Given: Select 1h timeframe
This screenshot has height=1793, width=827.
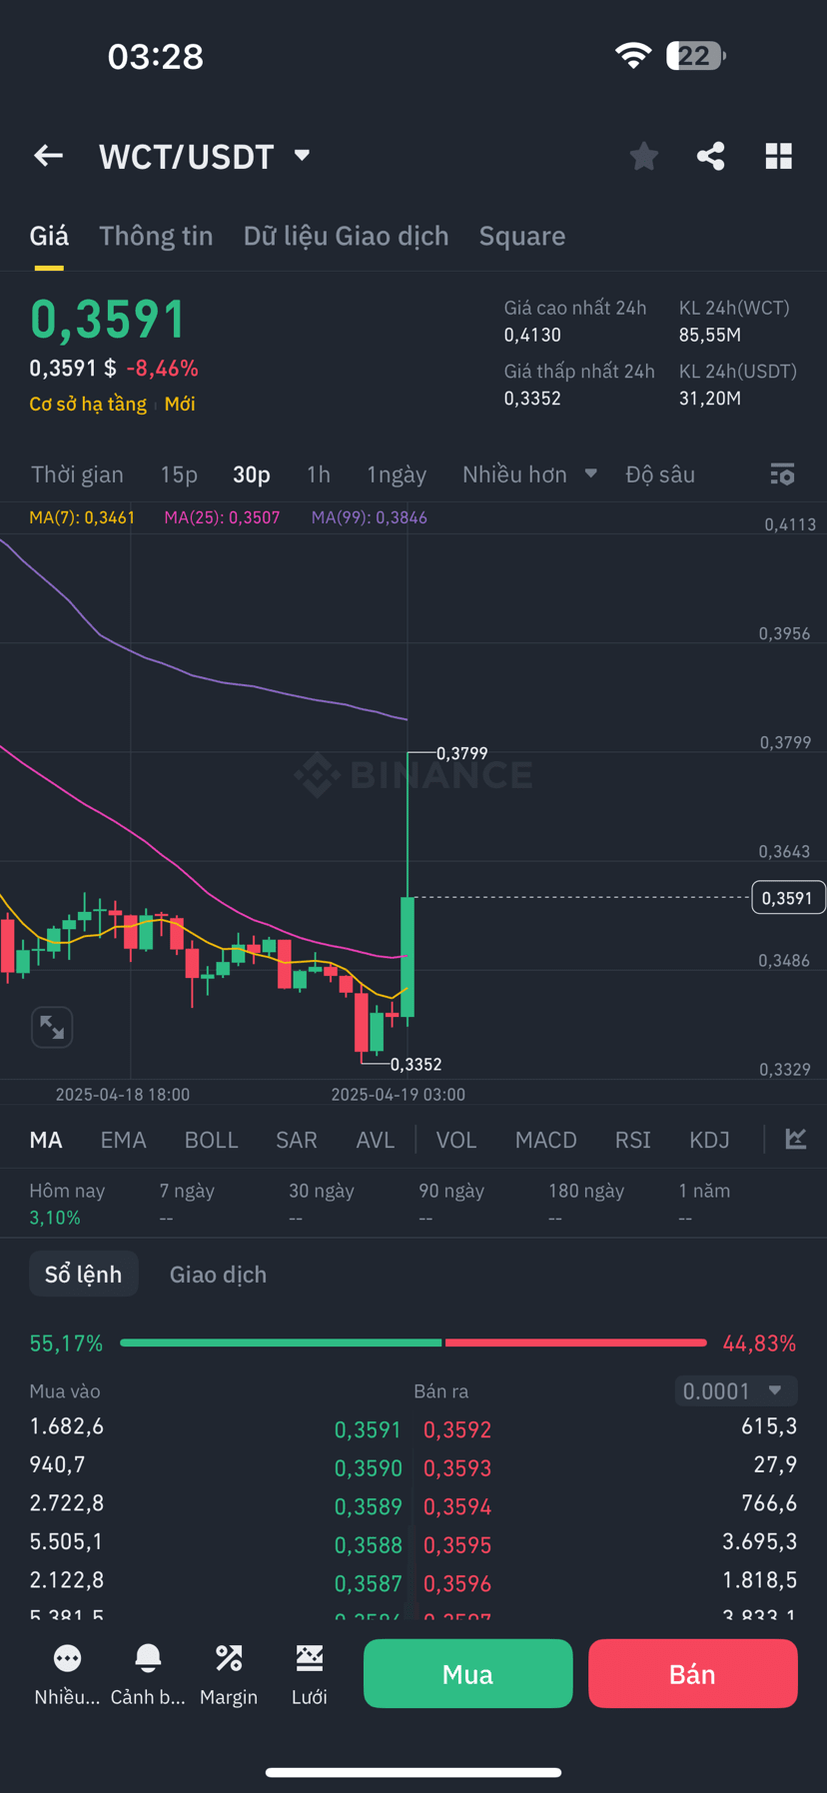Looking at the screenshot, I should 319,474.
